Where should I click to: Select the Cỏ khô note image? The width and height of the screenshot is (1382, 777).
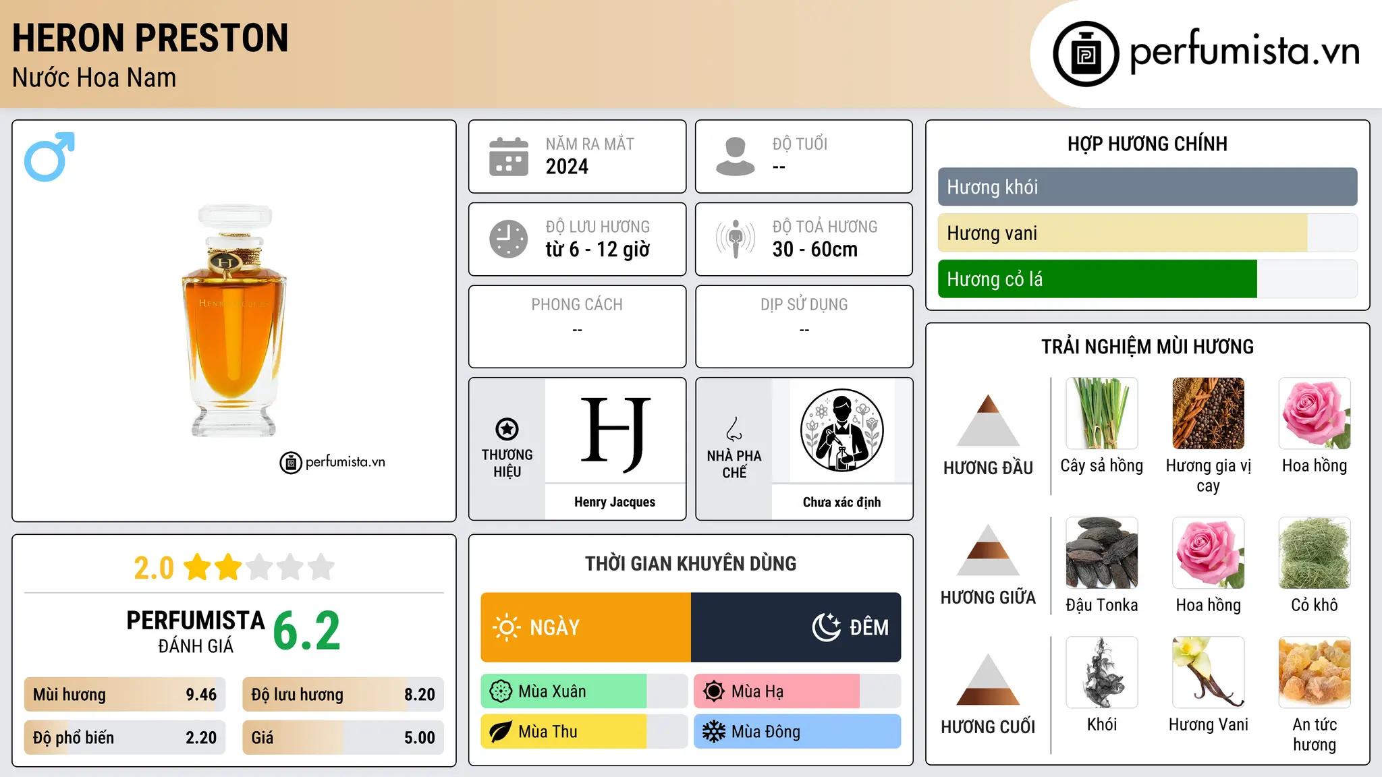pos(1315,553)
